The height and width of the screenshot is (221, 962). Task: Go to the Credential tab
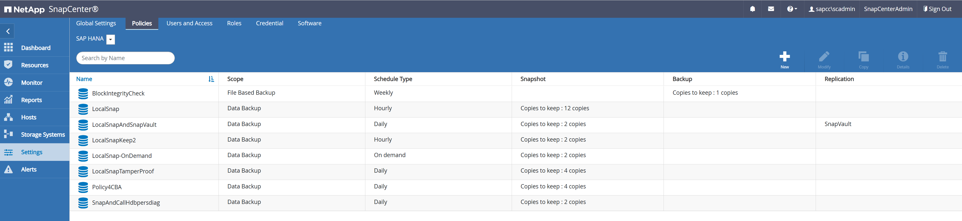click(x=269, y=24)
